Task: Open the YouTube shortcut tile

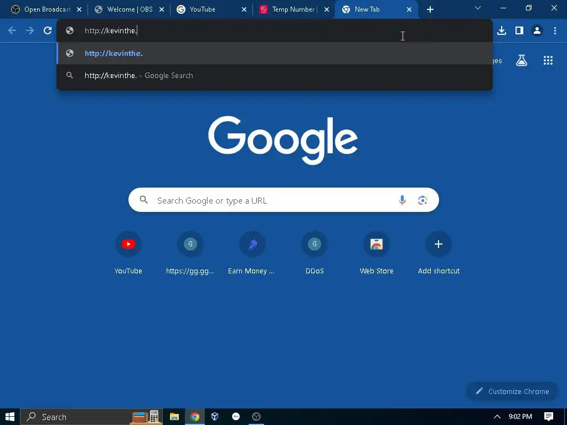Action: click(x=128, y=253)
